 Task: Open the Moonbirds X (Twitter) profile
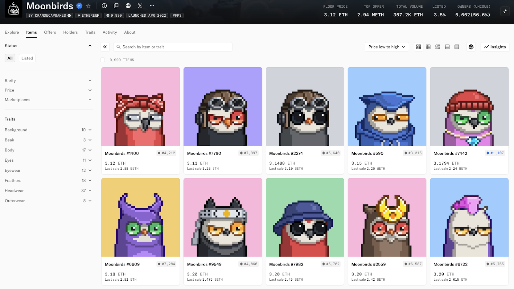click(x=140, y=6)
